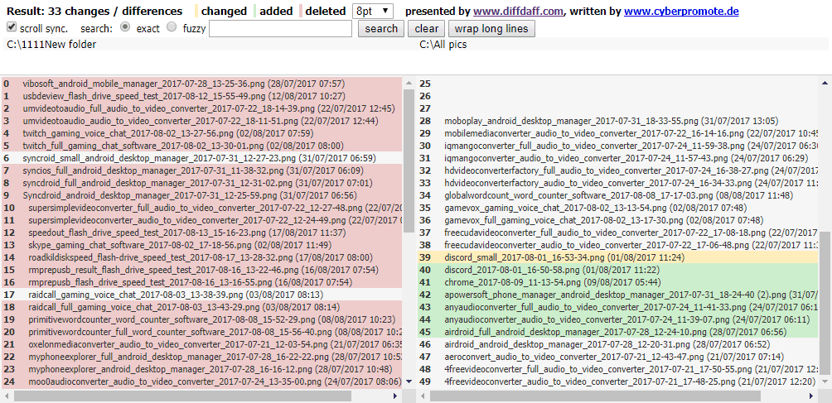
Task: Select the moo0audioconverter row
Action: (201, 381)
